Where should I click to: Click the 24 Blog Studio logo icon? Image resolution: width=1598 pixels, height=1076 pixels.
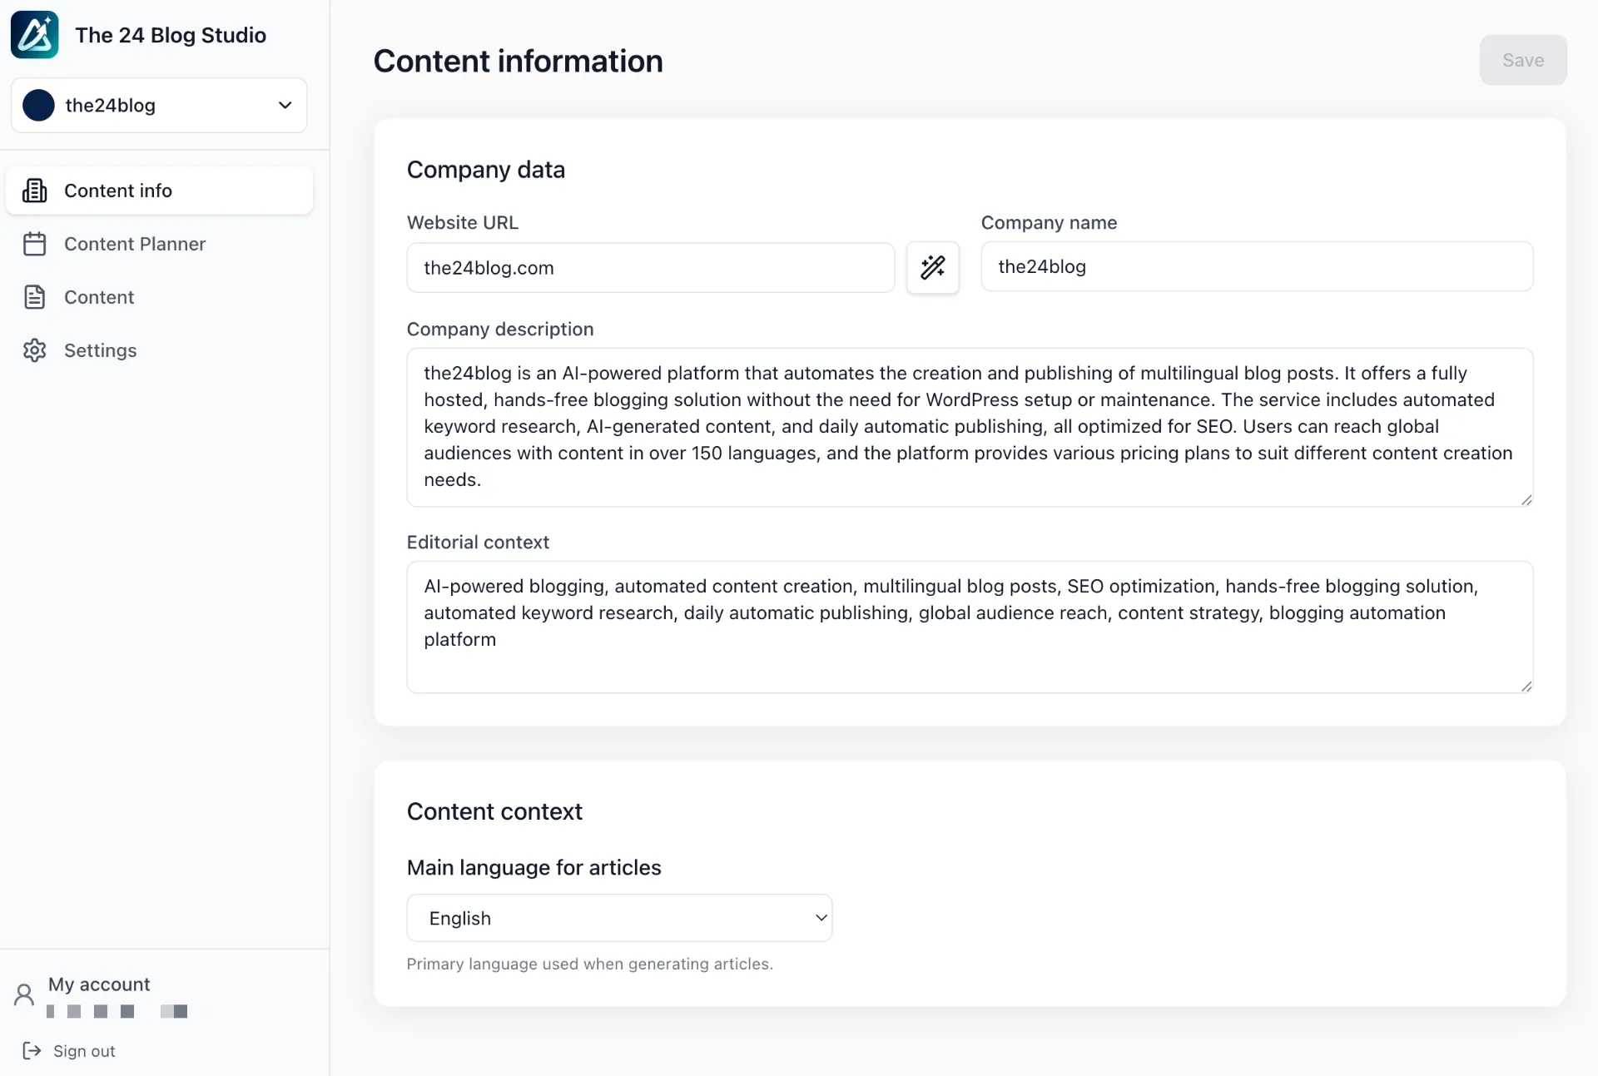(x=34, y=35)
